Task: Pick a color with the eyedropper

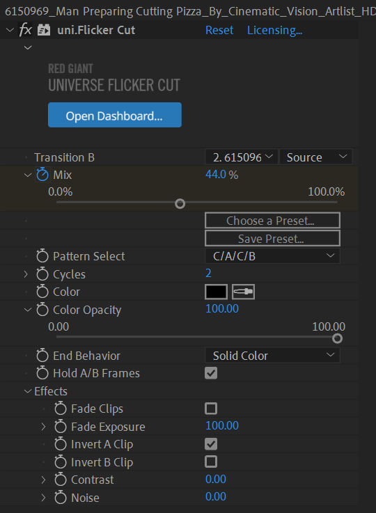Action: pos(243,292)
